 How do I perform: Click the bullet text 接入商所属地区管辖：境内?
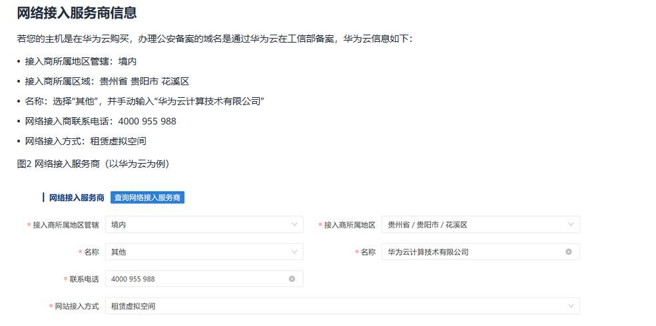click(x=81, y=61)
